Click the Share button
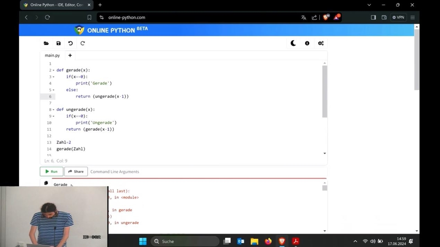Screen dimensions: 440x247 [76, 172]
